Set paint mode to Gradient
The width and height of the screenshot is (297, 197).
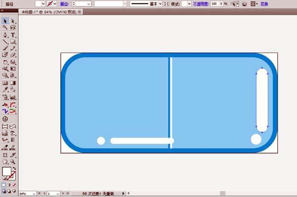click(x=9, y=185)
